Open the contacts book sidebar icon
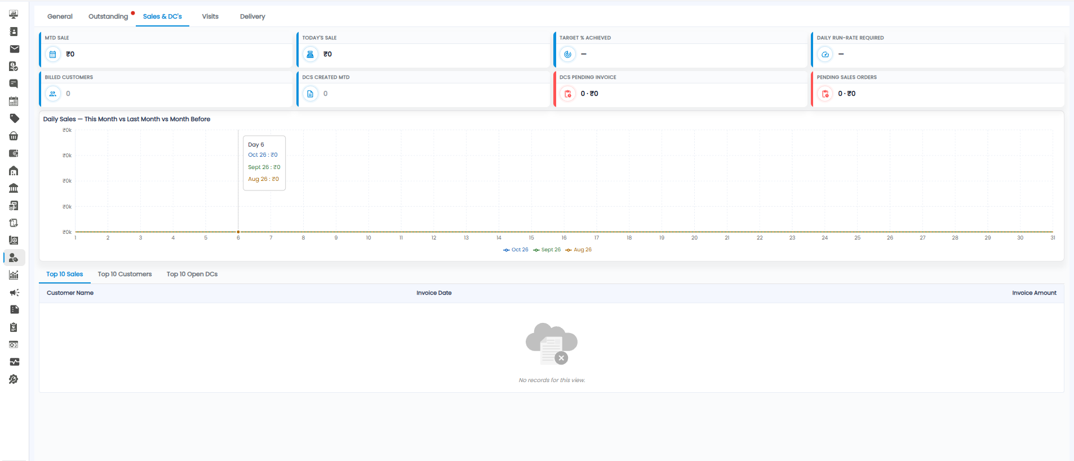1074x461 pixels. pyautogui.click(x=14, y=32)
